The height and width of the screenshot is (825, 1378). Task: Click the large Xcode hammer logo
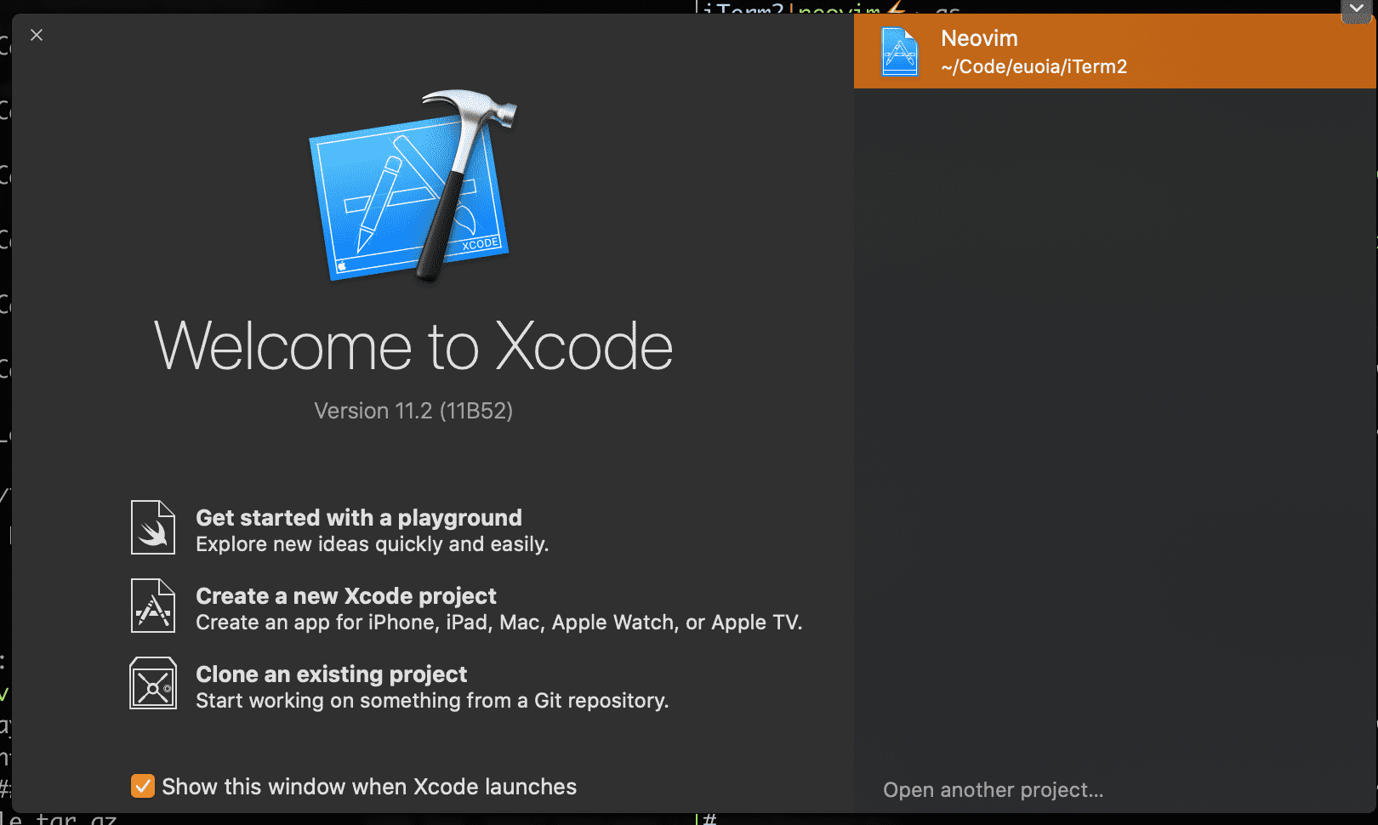coord(413,185)
